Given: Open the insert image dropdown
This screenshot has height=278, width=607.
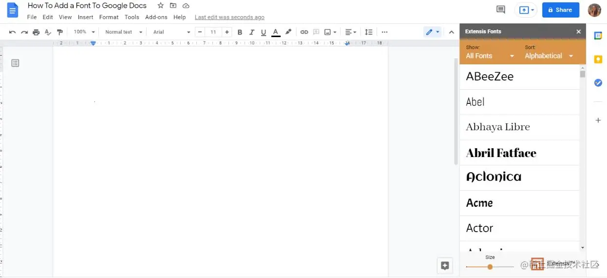Looking at the screenshot, I should pos(331,32).
